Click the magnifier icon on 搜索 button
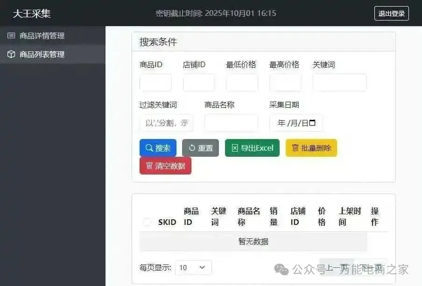Screen dimensions: 422x286 149,148
